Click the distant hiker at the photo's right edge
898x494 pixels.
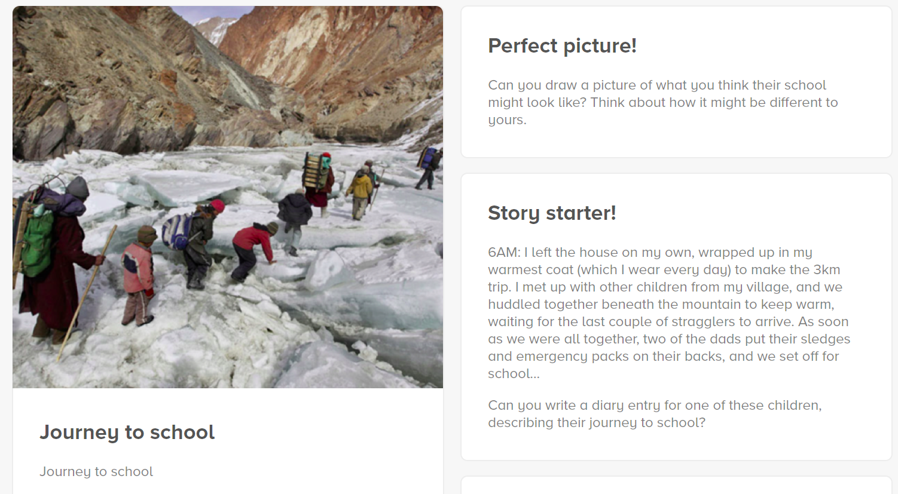pyautogui.click(x=429, y=166)
